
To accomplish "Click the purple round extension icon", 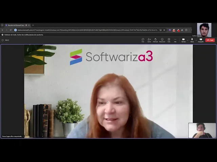I will [170, 30].
